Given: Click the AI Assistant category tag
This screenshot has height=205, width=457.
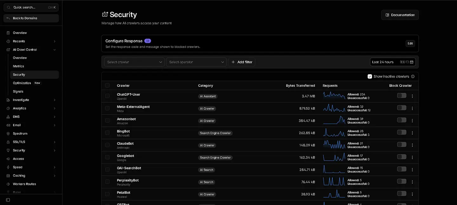Looking at the screenshot, I should coord(208,96).
